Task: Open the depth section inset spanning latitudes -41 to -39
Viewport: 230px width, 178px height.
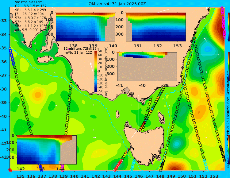Action: 147,67
